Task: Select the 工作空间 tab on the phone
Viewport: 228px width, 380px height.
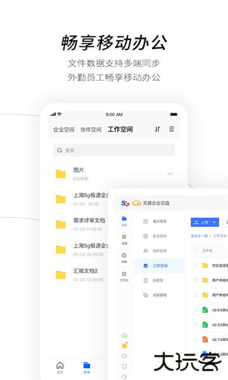Action: coord(120,129)
